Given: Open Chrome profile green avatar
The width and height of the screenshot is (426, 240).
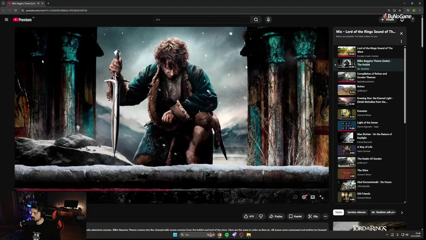Looking at the screenshot, I should click(x=414, y=10).
